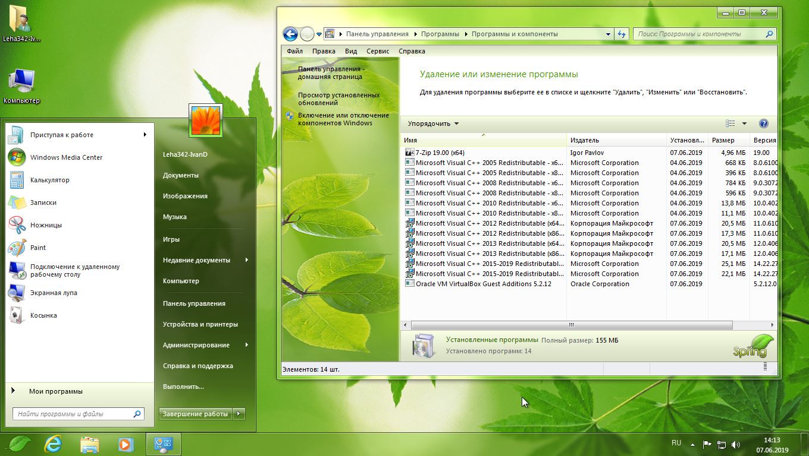809x456 pixels.
Task: Click Панель управления breadcrumb segment
Action: pos(377,34)
